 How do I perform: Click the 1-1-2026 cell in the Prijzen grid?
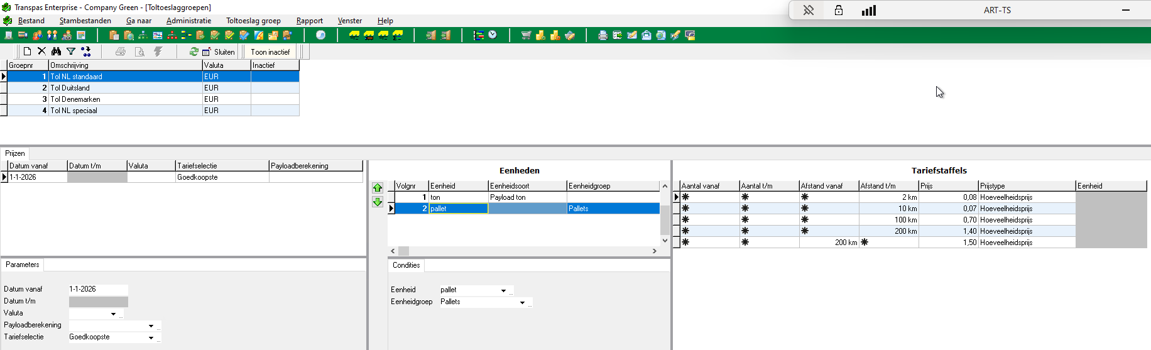pos(37,177)
